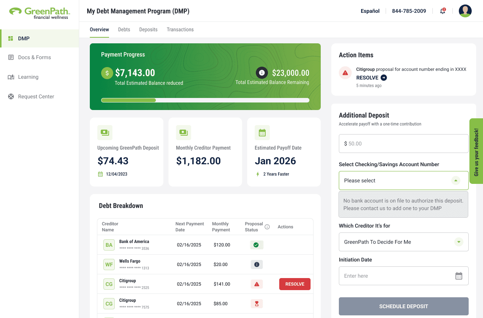Image resolution: width=483 pixels, height=318 pixels.
Task: Click the small calendar icon beside 12/04/2023
Action: coord(100,174)
